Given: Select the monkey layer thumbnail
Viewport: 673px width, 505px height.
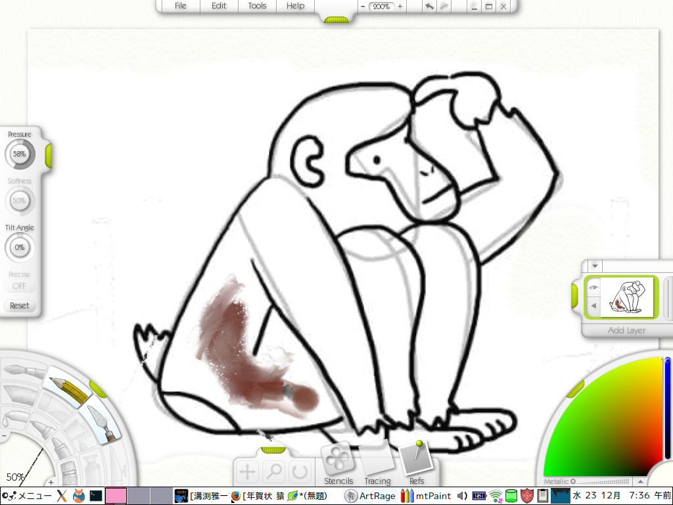Looking at the screenshot, I should pyautogui.click(x=626, y=297).
